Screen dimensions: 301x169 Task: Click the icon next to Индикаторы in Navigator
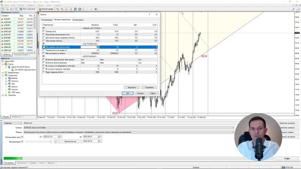click(x=6, y=73)
